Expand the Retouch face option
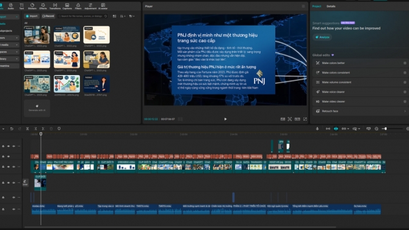The width and height of the screenshot is (409, 230). click(405, 111)
